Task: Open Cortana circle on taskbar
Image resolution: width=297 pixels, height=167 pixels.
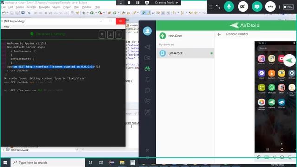Action: [x=90, y=163]
